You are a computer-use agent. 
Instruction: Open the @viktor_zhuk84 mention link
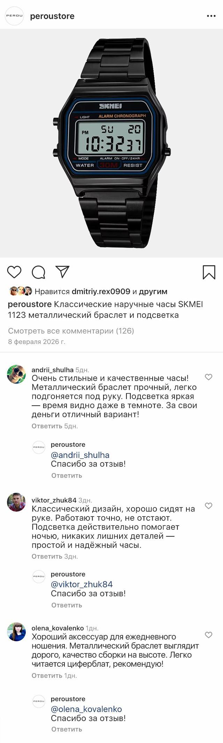tap(82, 584)
